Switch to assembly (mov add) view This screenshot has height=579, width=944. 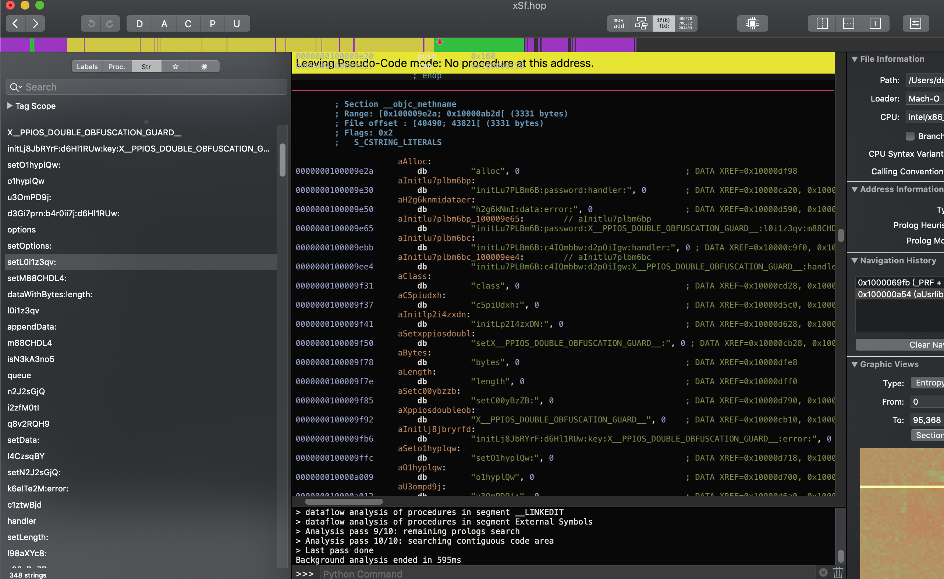point(618,24)
